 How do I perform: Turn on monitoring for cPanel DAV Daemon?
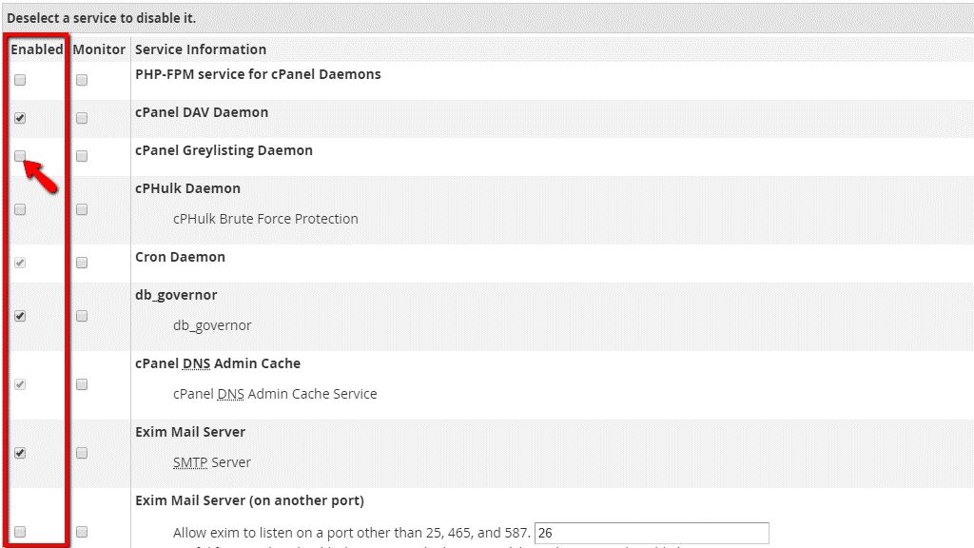point(82,119)
